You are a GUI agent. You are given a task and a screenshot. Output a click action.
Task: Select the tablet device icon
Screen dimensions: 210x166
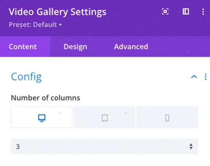(x=105, y=118)
